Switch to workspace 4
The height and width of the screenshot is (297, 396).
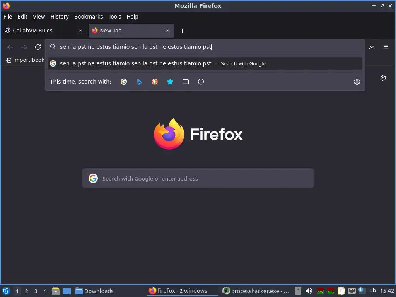pyautogui.click(x=45, y=291)
